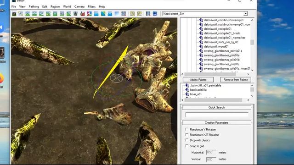This screenshot has width=294, height=165.
Task: Click the white selection-arrow toolbar icon
Action: click(21, 14)
